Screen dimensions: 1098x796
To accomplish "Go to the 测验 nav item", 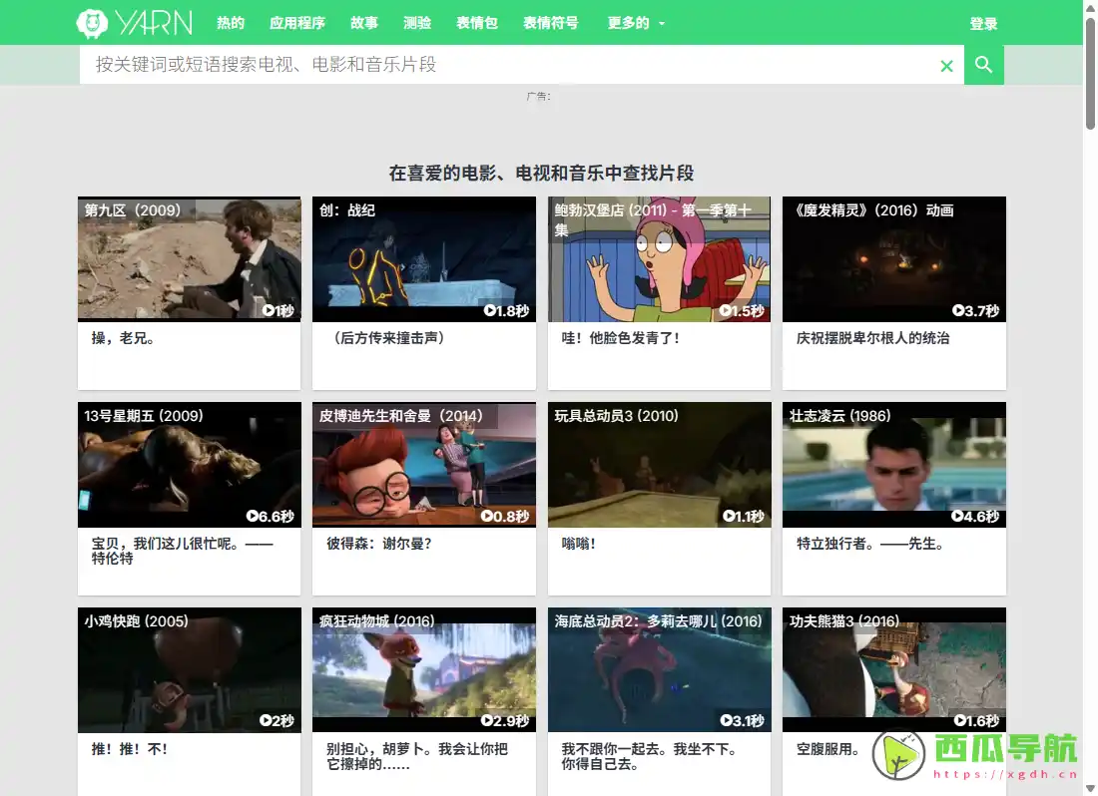I will click(x=417, y=23).
